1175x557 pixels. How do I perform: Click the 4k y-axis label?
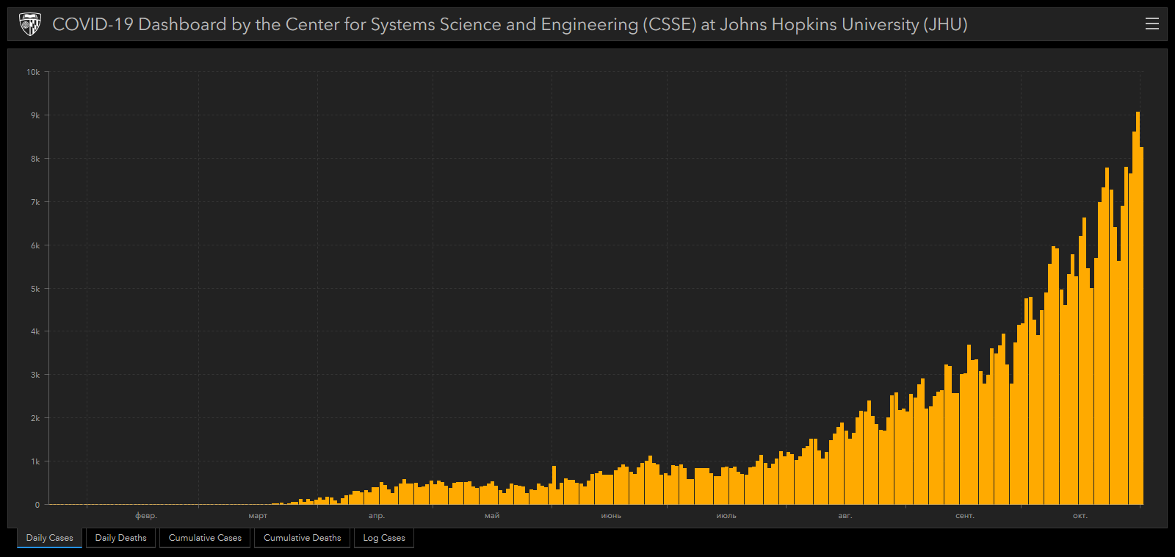[x=35, y=331]
